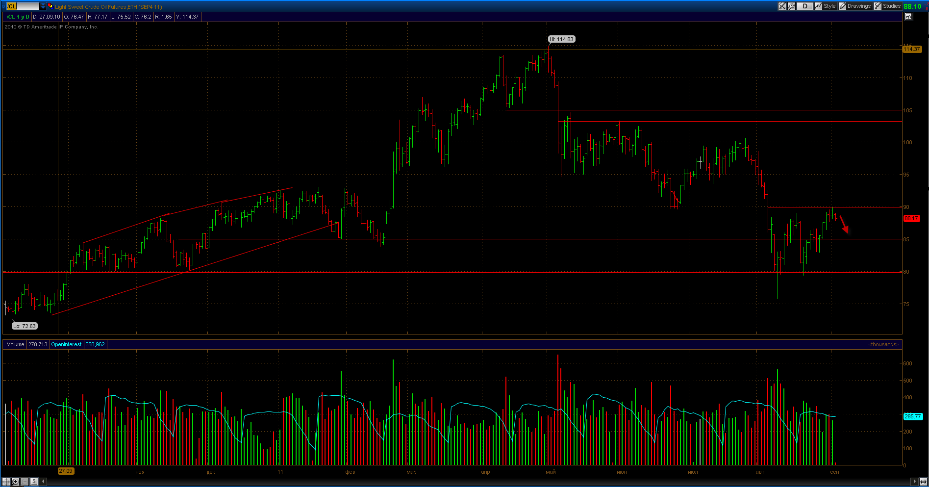Click the cyan 285.77 volume axis label
Screen dimensions: 929x487
913,416
